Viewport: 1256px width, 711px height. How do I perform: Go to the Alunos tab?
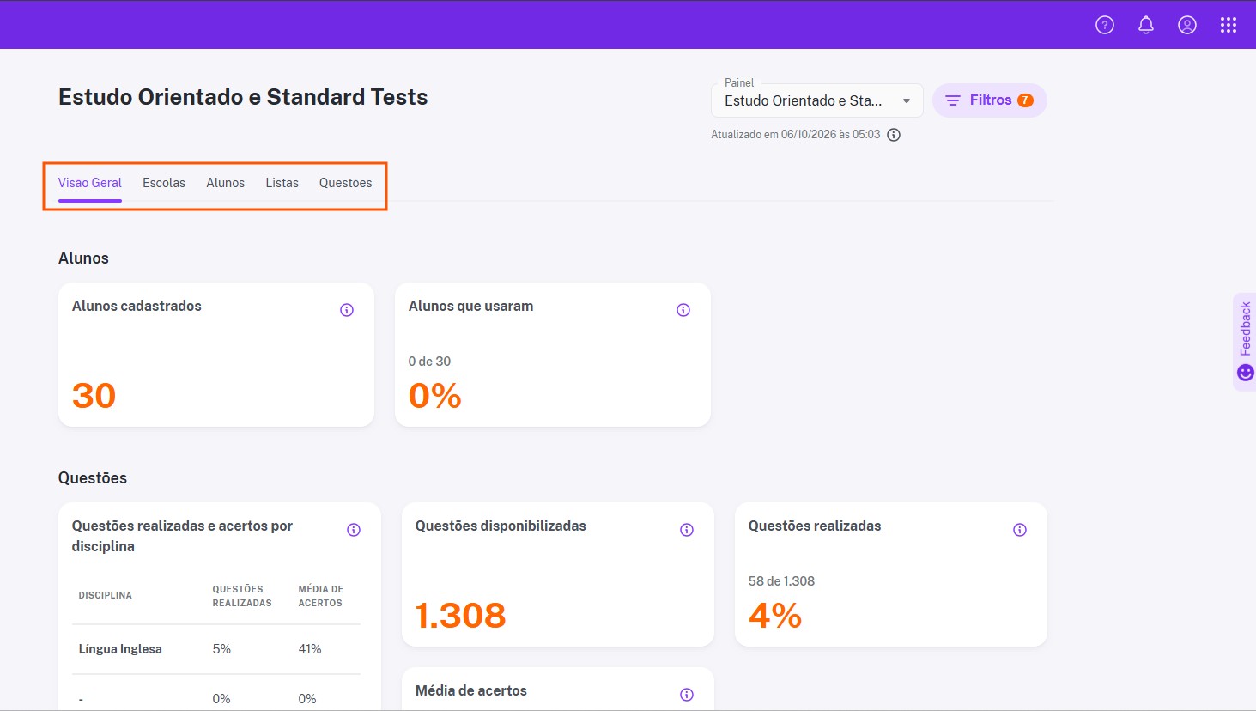point(226,183)
